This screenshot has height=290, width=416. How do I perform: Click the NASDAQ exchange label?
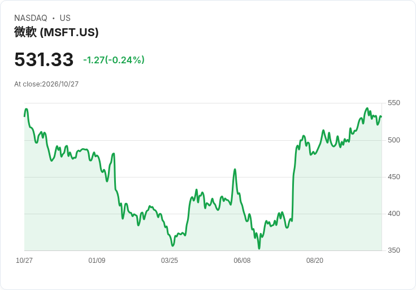tap(31, 18)
